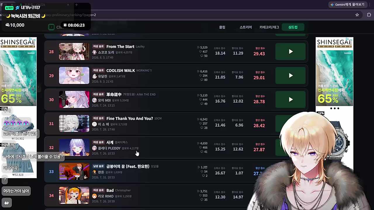Visit streamer 이 소 에's name link
The image size is (374, 210).
coord(103,124)
